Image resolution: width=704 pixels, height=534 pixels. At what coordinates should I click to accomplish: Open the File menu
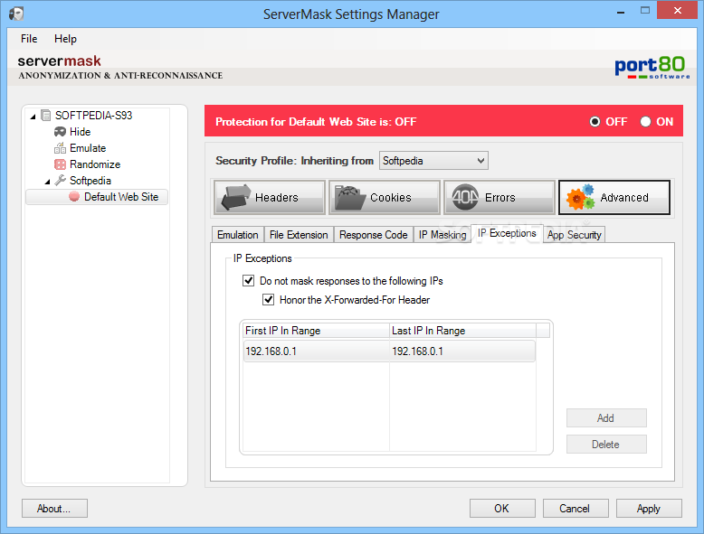click(x=29, y=39)
